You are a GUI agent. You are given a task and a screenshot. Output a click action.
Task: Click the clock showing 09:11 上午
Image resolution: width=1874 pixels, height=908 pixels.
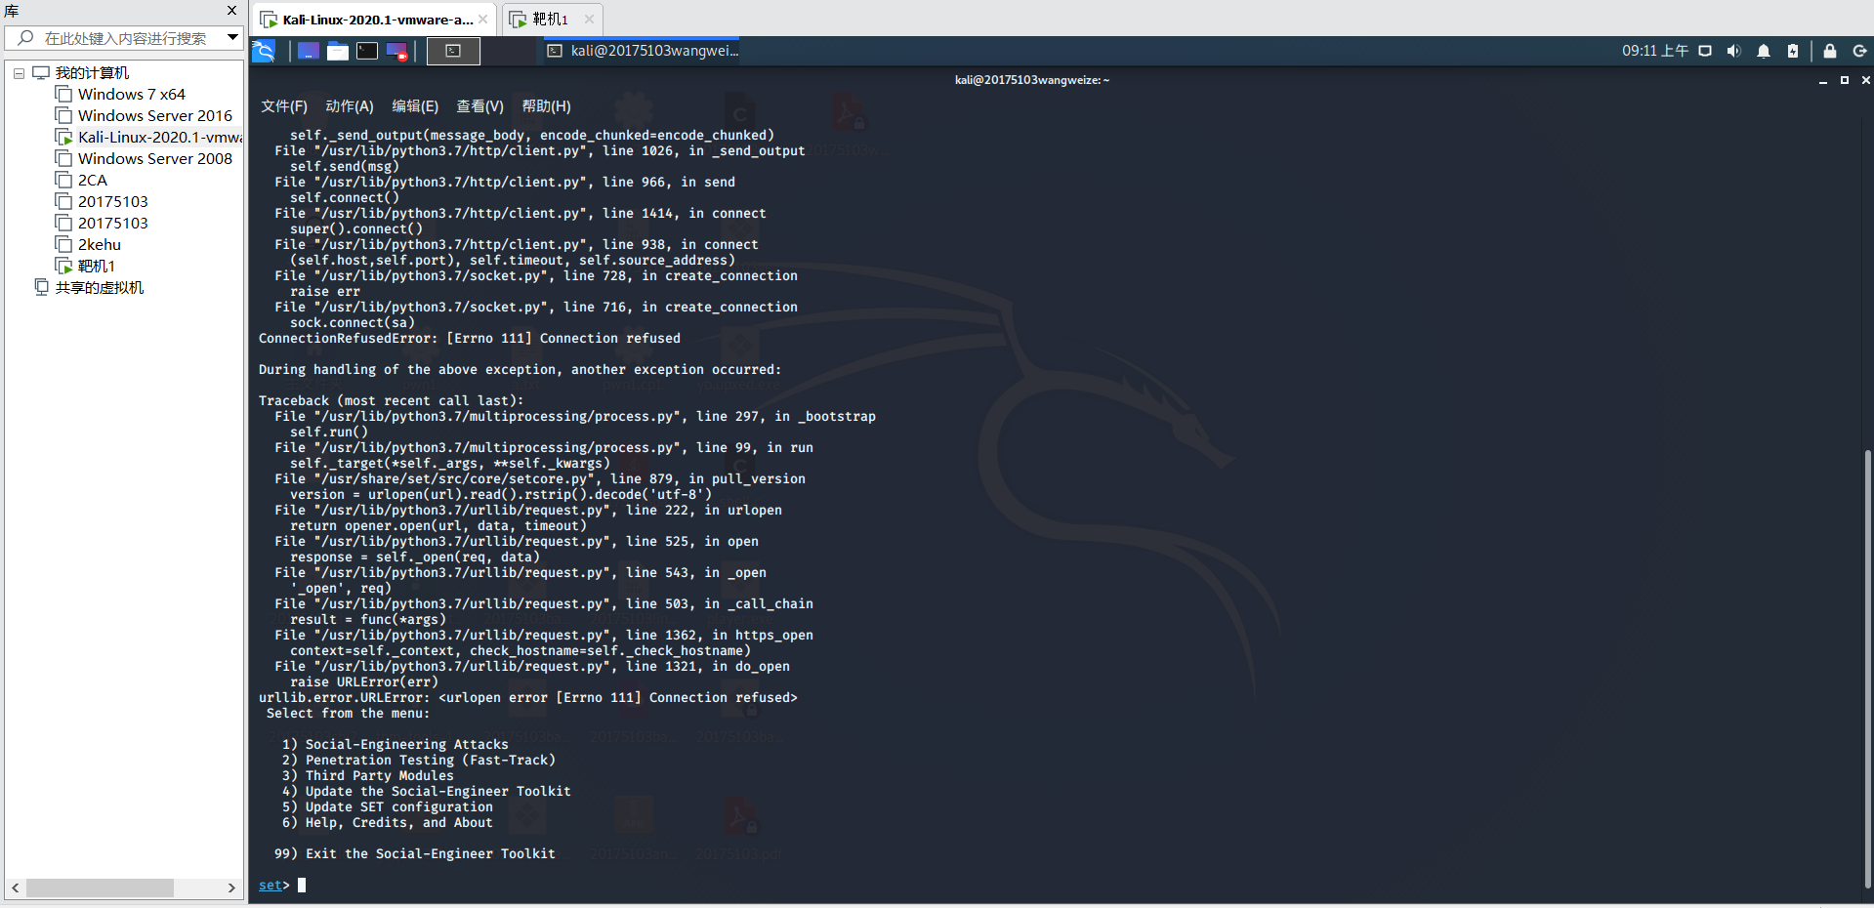1655,51
